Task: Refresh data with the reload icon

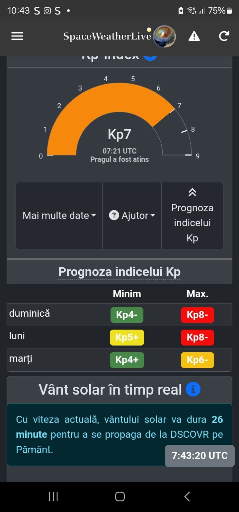Action: [224, 36]
